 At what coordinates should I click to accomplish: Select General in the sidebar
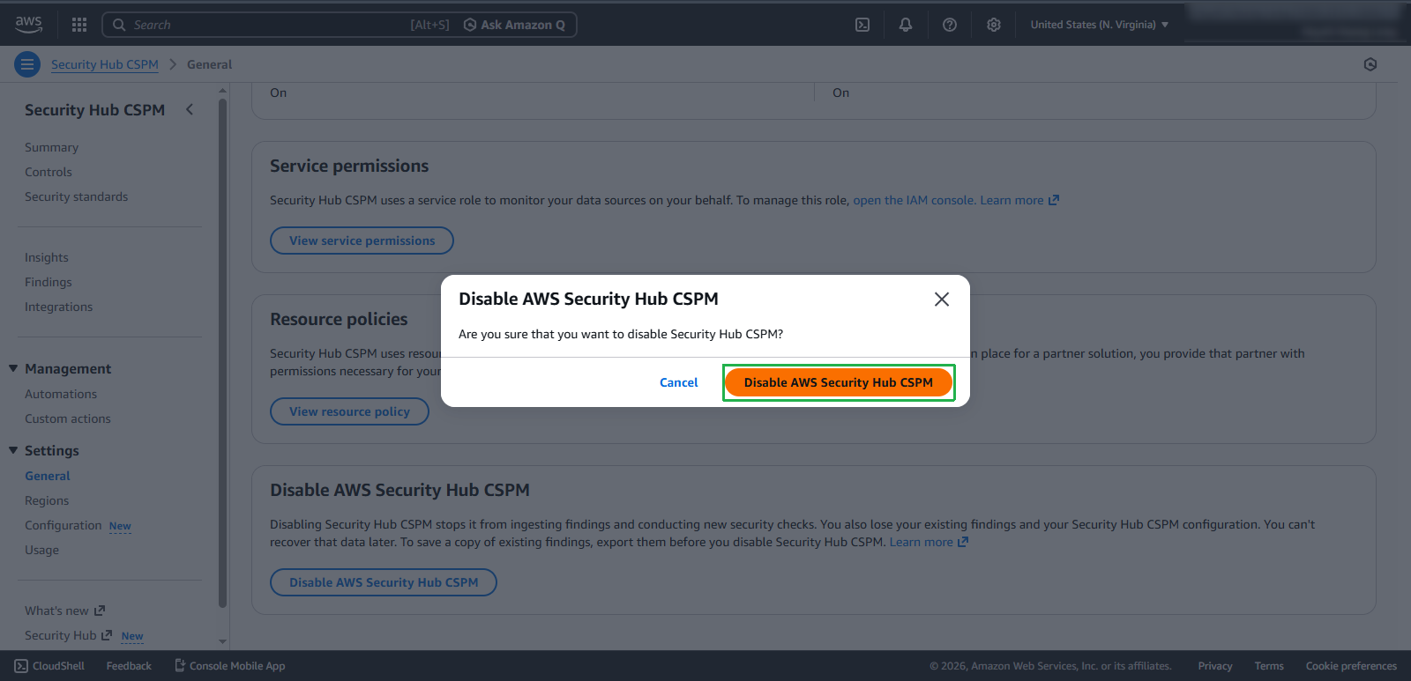pos(47,476)
